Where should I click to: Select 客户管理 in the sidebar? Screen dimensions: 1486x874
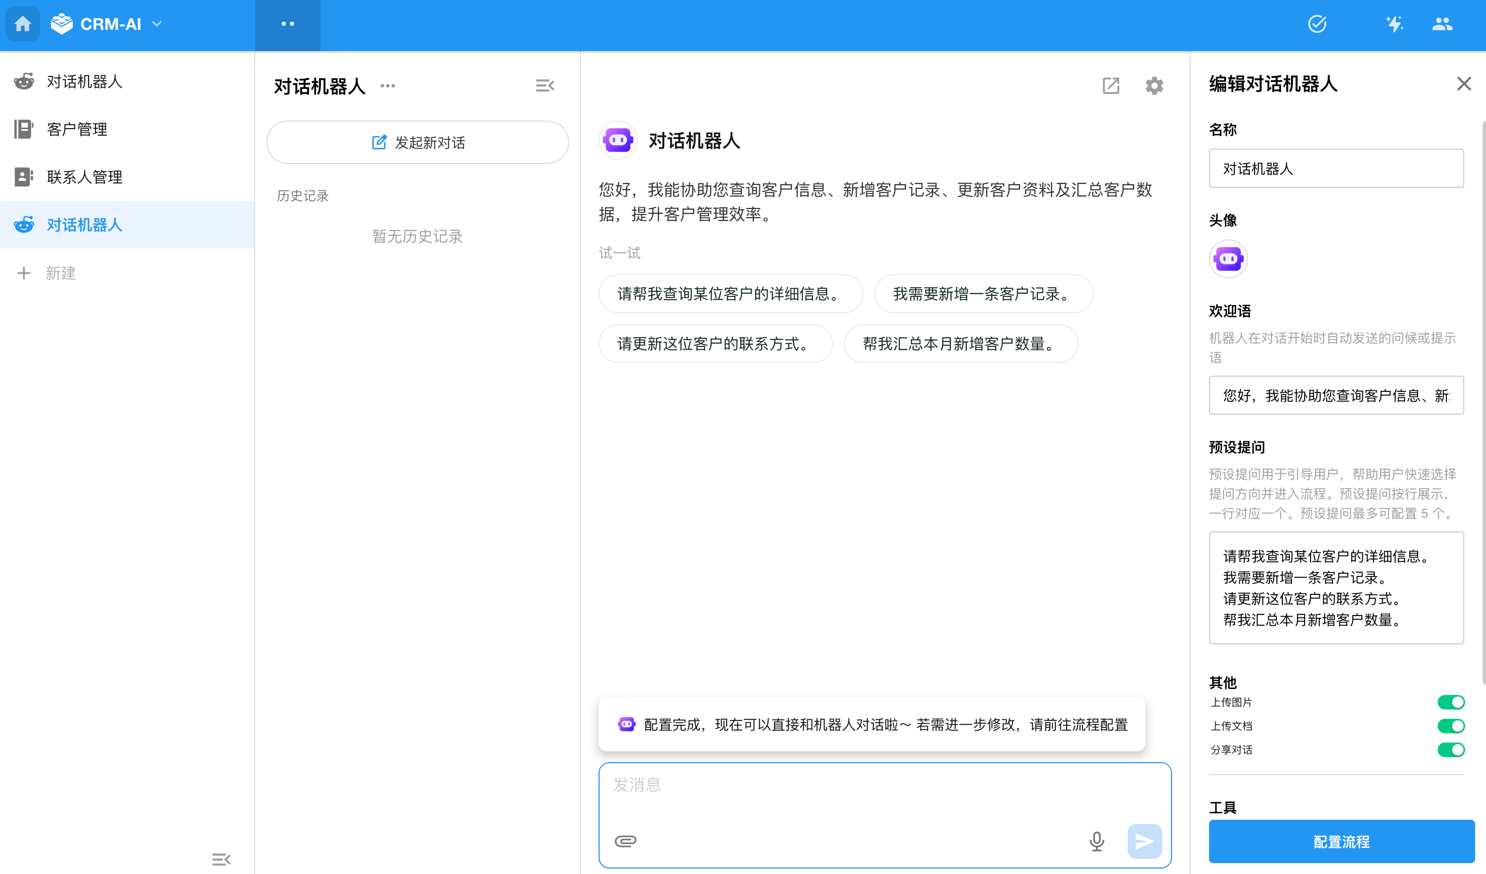(x=77, y=129)
